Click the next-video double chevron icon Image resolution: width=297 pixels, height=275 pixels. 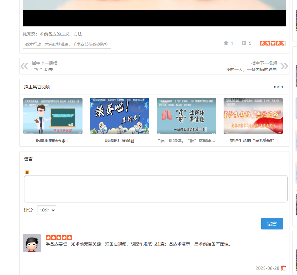click(x=284, y=66)
